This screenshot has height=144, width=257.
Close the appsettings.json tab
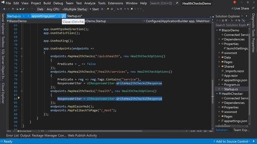pos(63,16)
